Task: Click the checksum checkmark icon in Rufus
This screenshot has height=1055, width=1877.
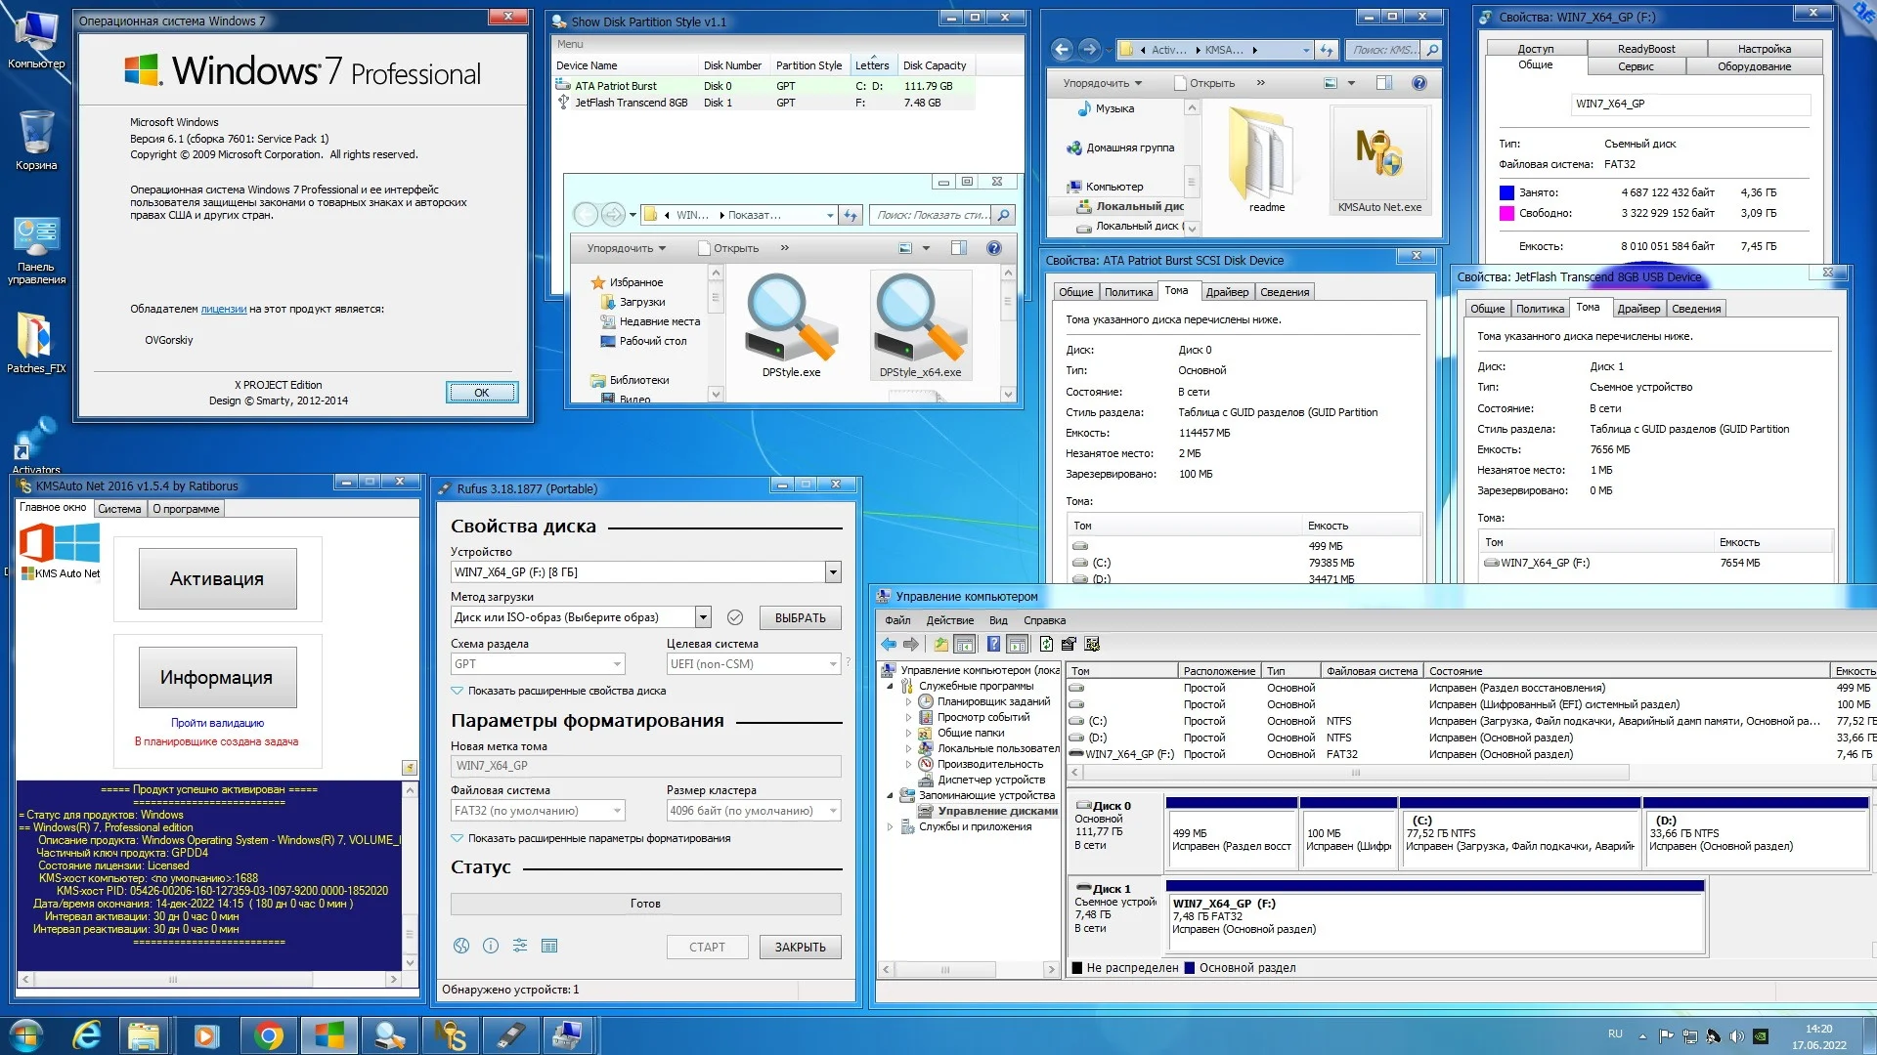Action: pyautogui.click(x=735, y=617)
